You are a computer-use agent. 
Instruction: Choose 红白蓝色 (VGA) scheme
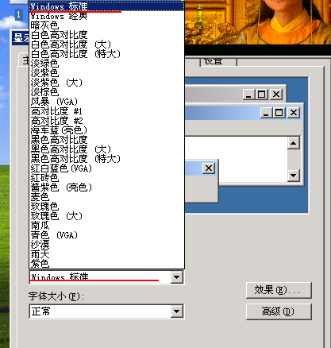(106, 168)
